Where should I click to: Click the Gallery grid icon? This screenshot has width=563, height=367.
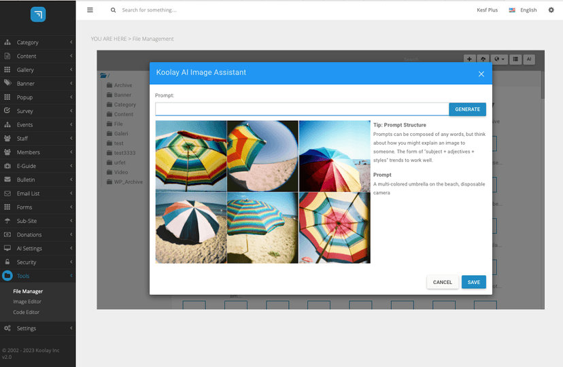pyautogui.click(x=7, y=69)
